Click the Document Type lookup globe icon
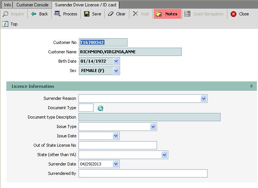Image resolution: width=258 pixels, height=188 pixels. click(100, 108)
